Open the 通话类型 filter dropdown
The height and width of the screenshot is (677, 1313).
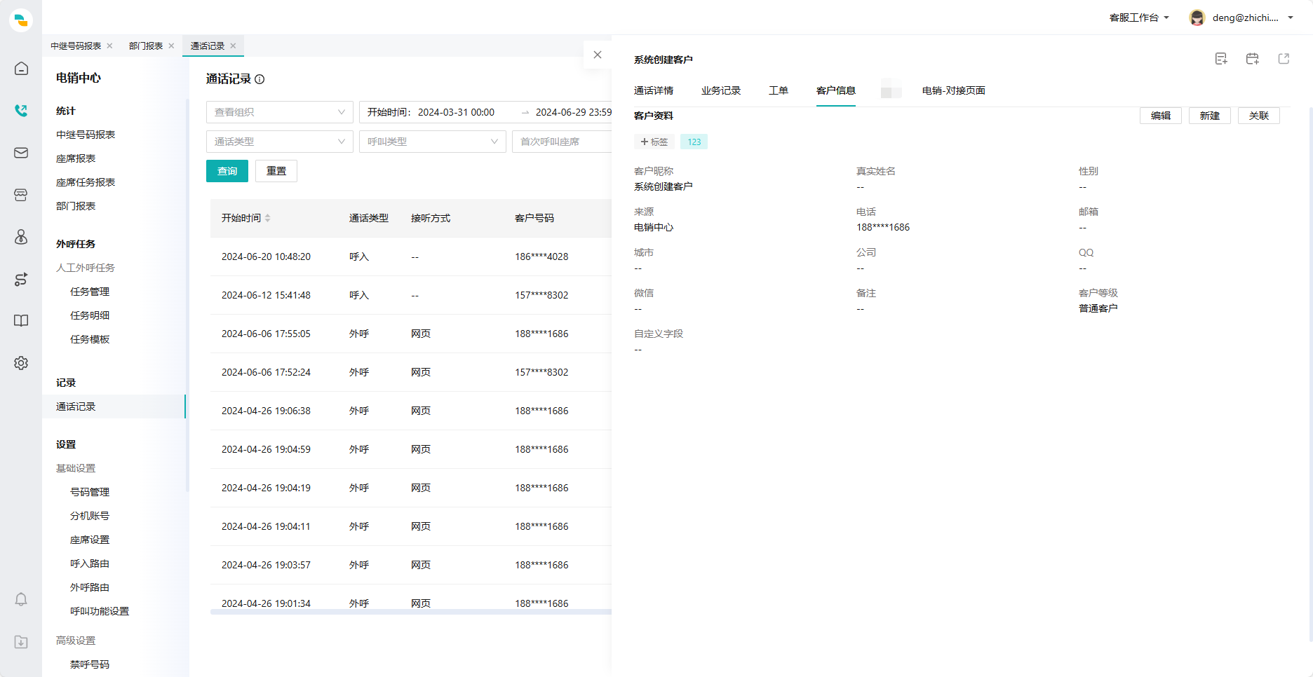pyautogui.click(x=280, y=142)
